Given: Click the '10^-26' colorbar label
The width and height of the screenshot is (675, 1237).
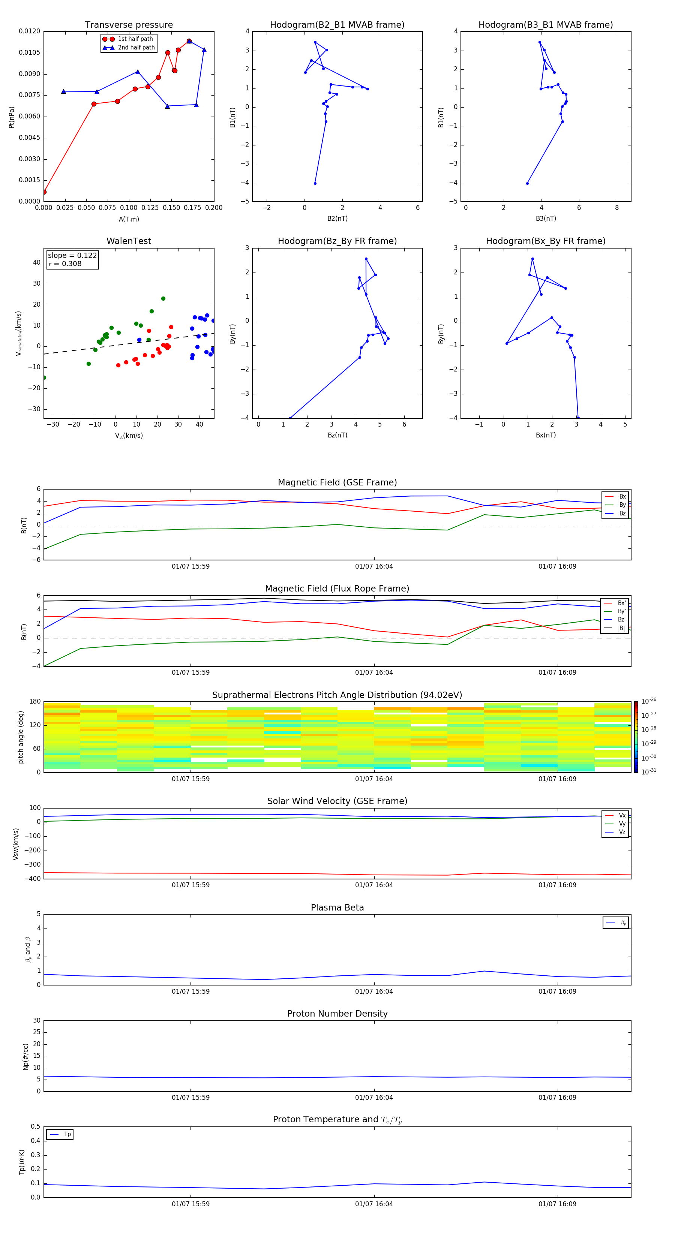Looking at the screenshot, I should click(x=649, y=701).
